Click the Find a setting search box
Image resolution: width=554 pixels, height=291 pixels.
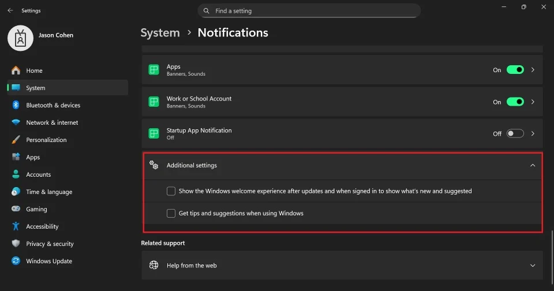click(x=309, y=11)
